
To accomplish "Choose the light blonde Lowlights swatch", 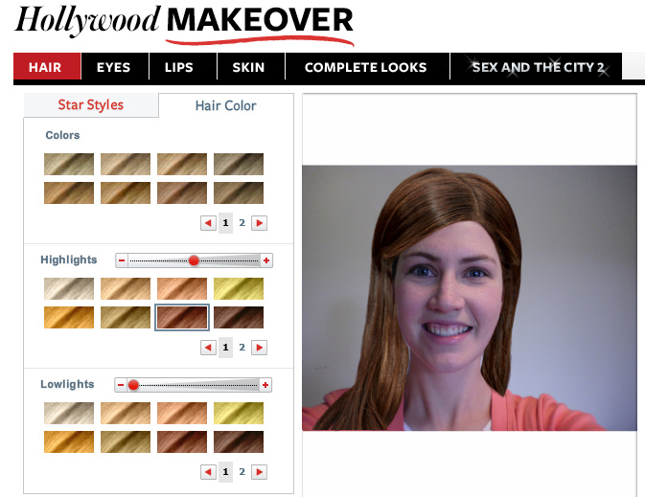I will [x=126, y=413].
